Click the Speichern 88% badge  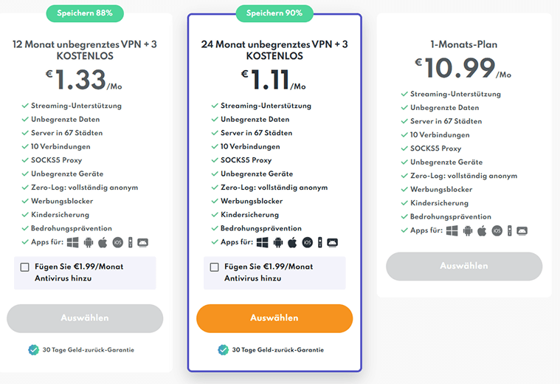pyautogui.click(x=85, y=13)
